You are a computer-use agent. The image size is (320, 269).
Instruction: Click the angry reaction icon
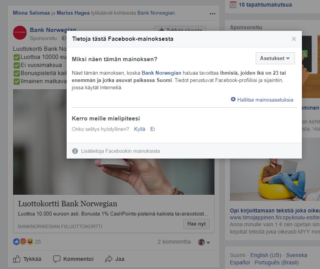click(23, 242)
